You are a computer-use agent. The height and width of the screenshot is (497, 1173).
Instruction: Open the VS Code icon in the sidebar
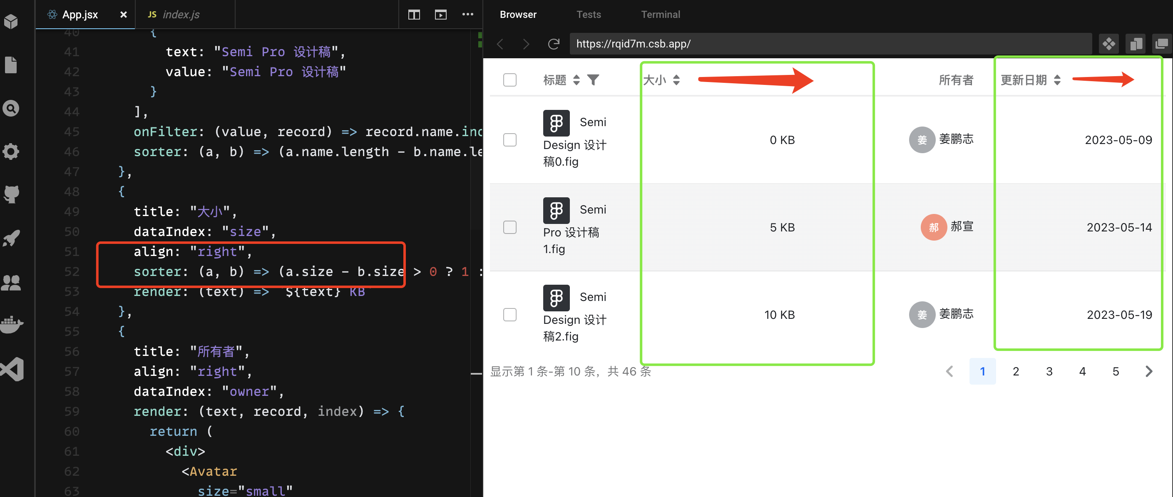point(11,369)
